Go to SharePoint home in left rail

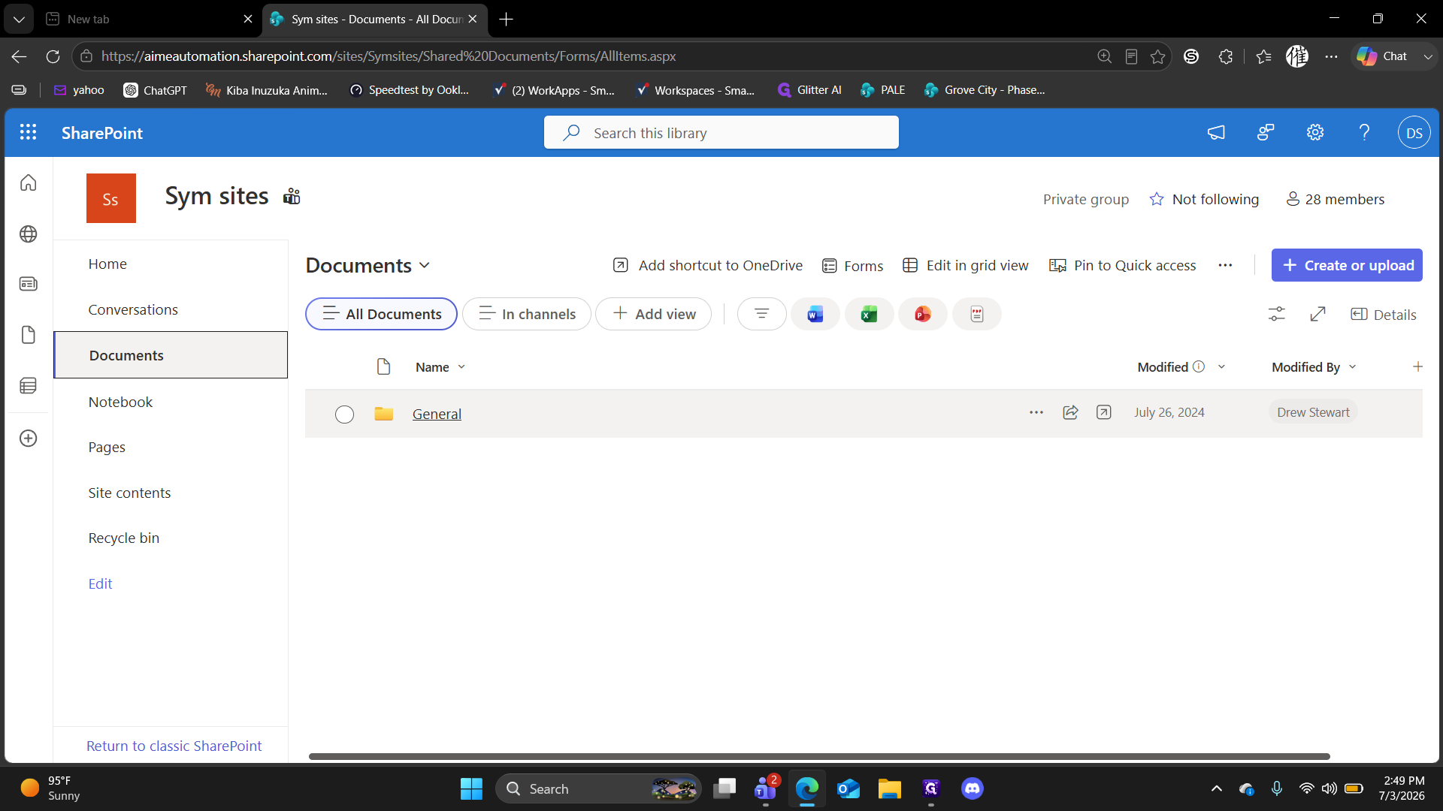point(29,182)
